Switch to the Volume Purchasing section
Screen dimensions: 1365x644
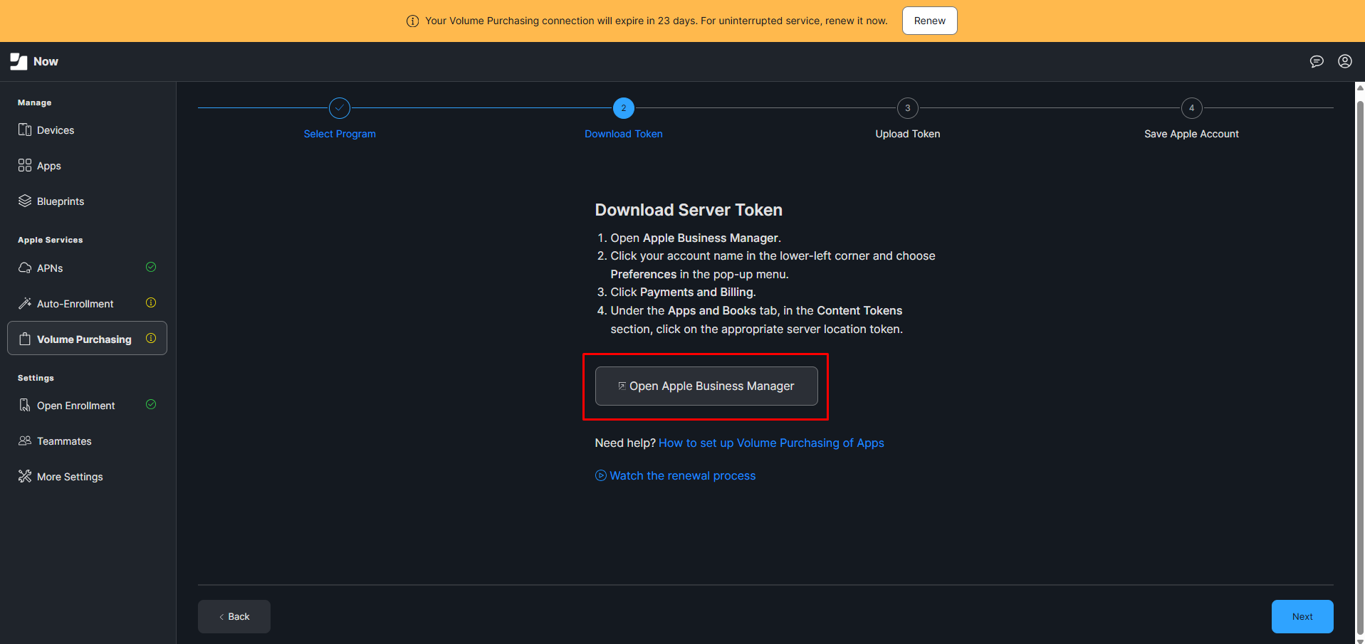83,339
